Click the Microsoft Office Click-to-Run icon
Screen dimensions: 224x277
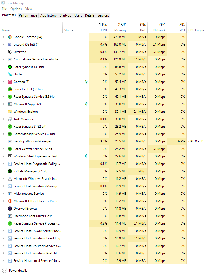[x=10, y=201]
